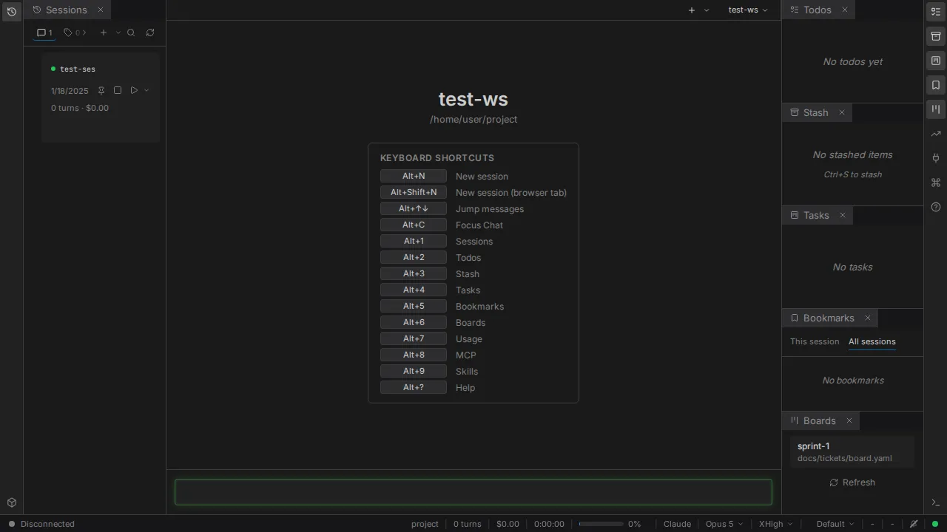Click the MCP plug icon in right sidebar

936,158
